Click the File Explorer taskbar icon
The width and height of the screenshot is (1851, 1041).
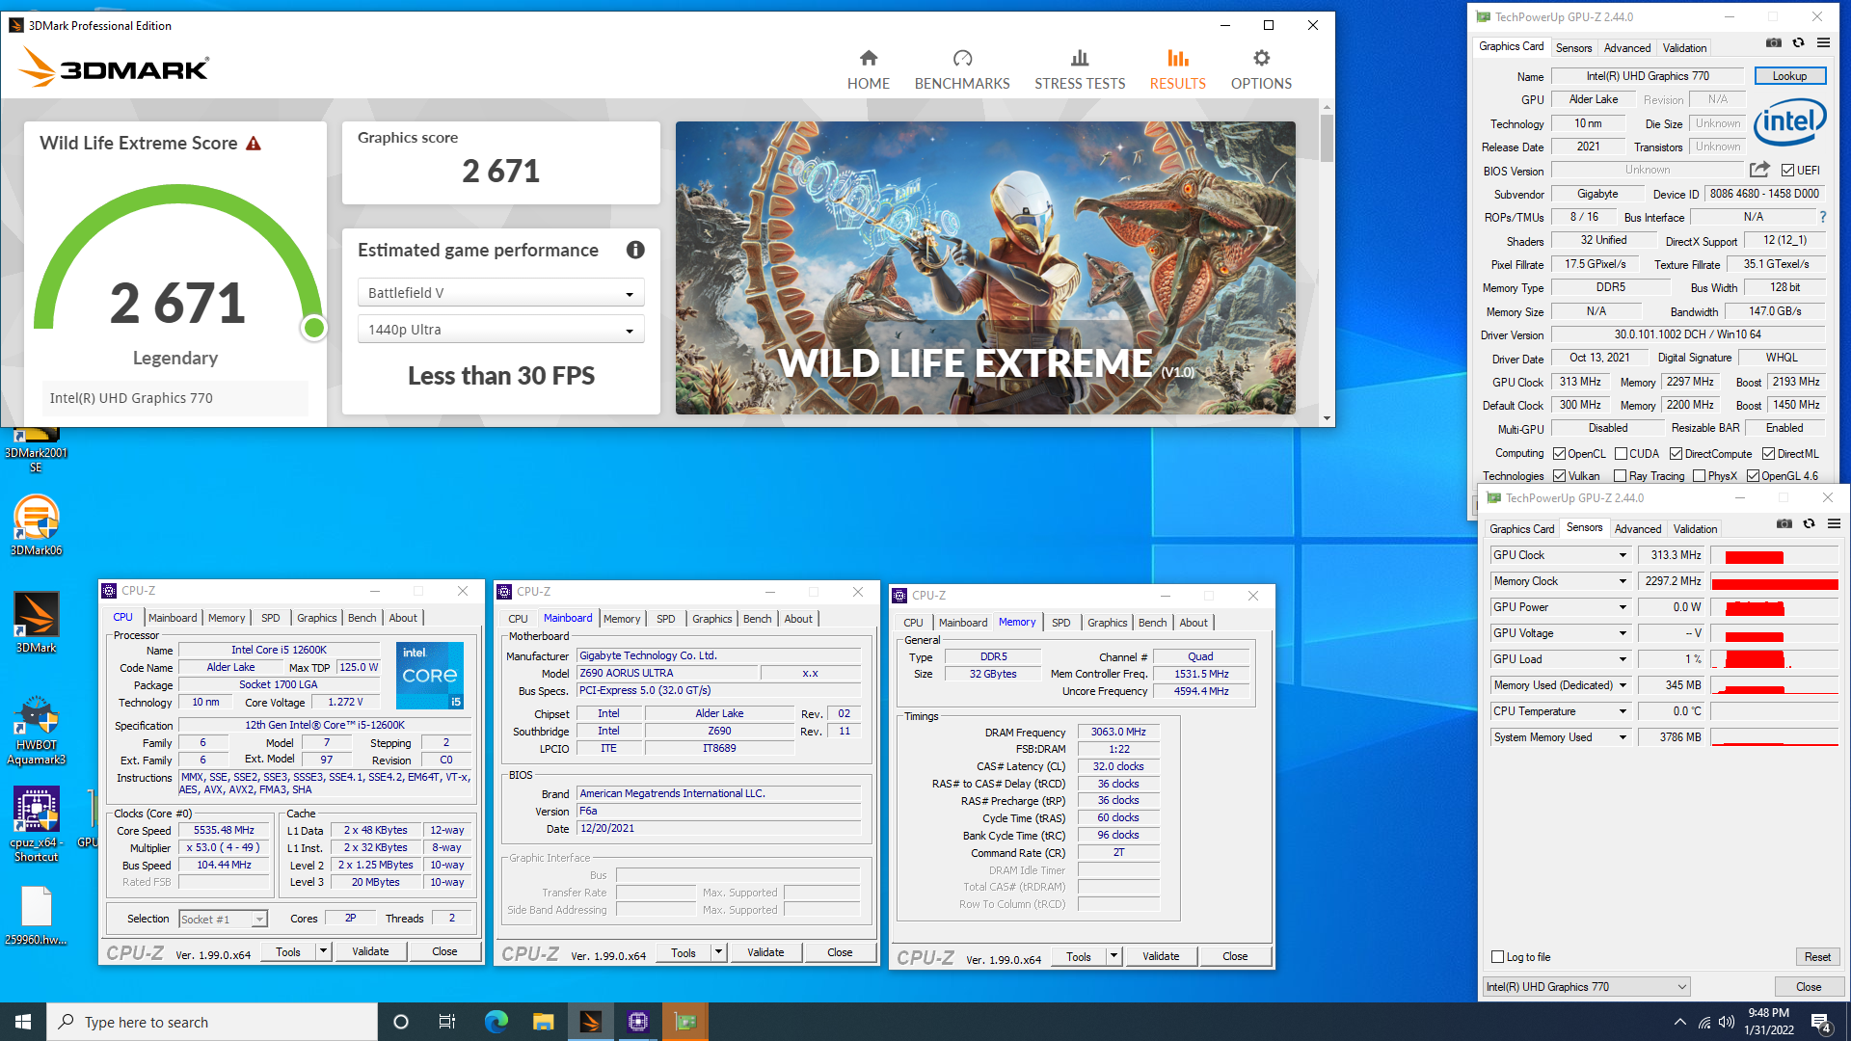click(543, 1022)
